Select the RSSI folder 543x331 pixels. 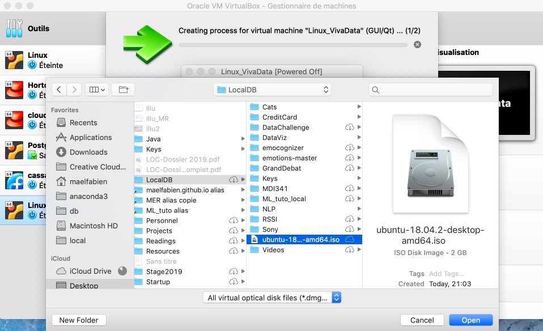pos(304,219)
